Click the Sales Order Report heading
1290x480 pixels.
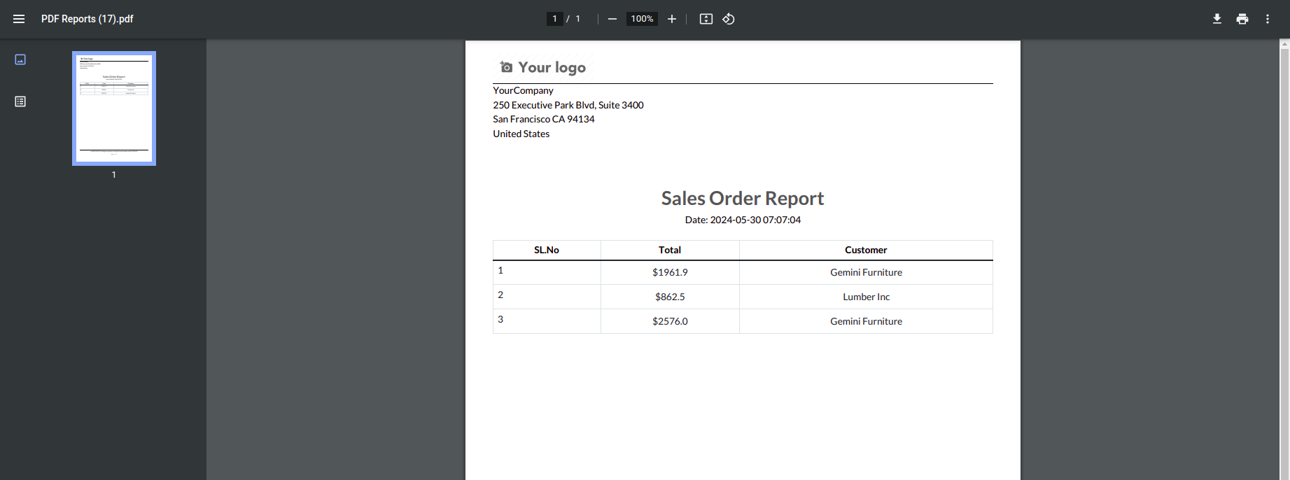(x=743, y=199)
